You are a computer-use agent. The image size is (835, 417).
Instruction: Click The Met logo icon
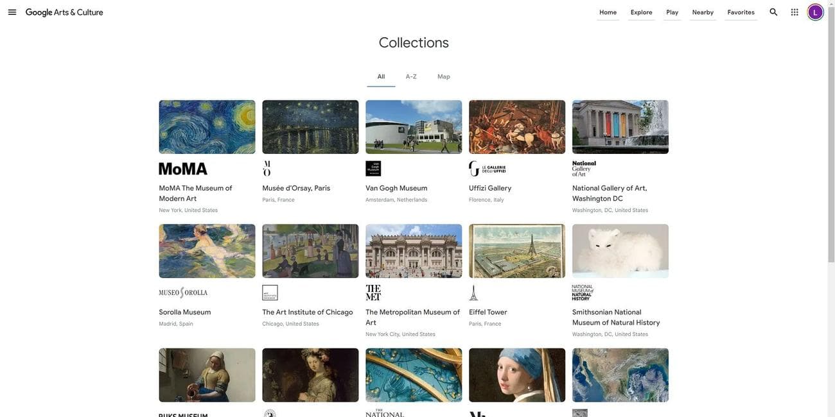(x=373, y=293)
